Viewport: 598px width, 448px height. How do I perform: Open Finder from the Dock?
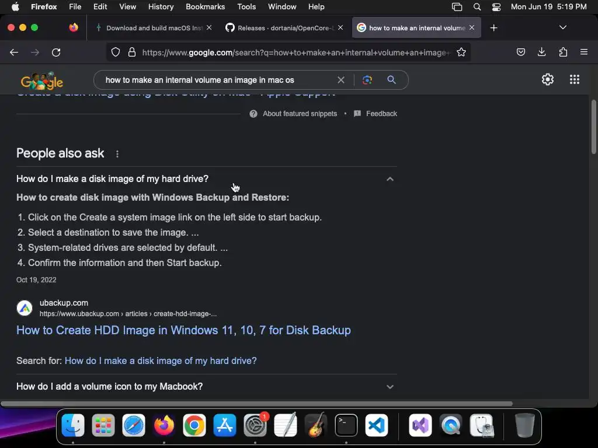(73, 425)
